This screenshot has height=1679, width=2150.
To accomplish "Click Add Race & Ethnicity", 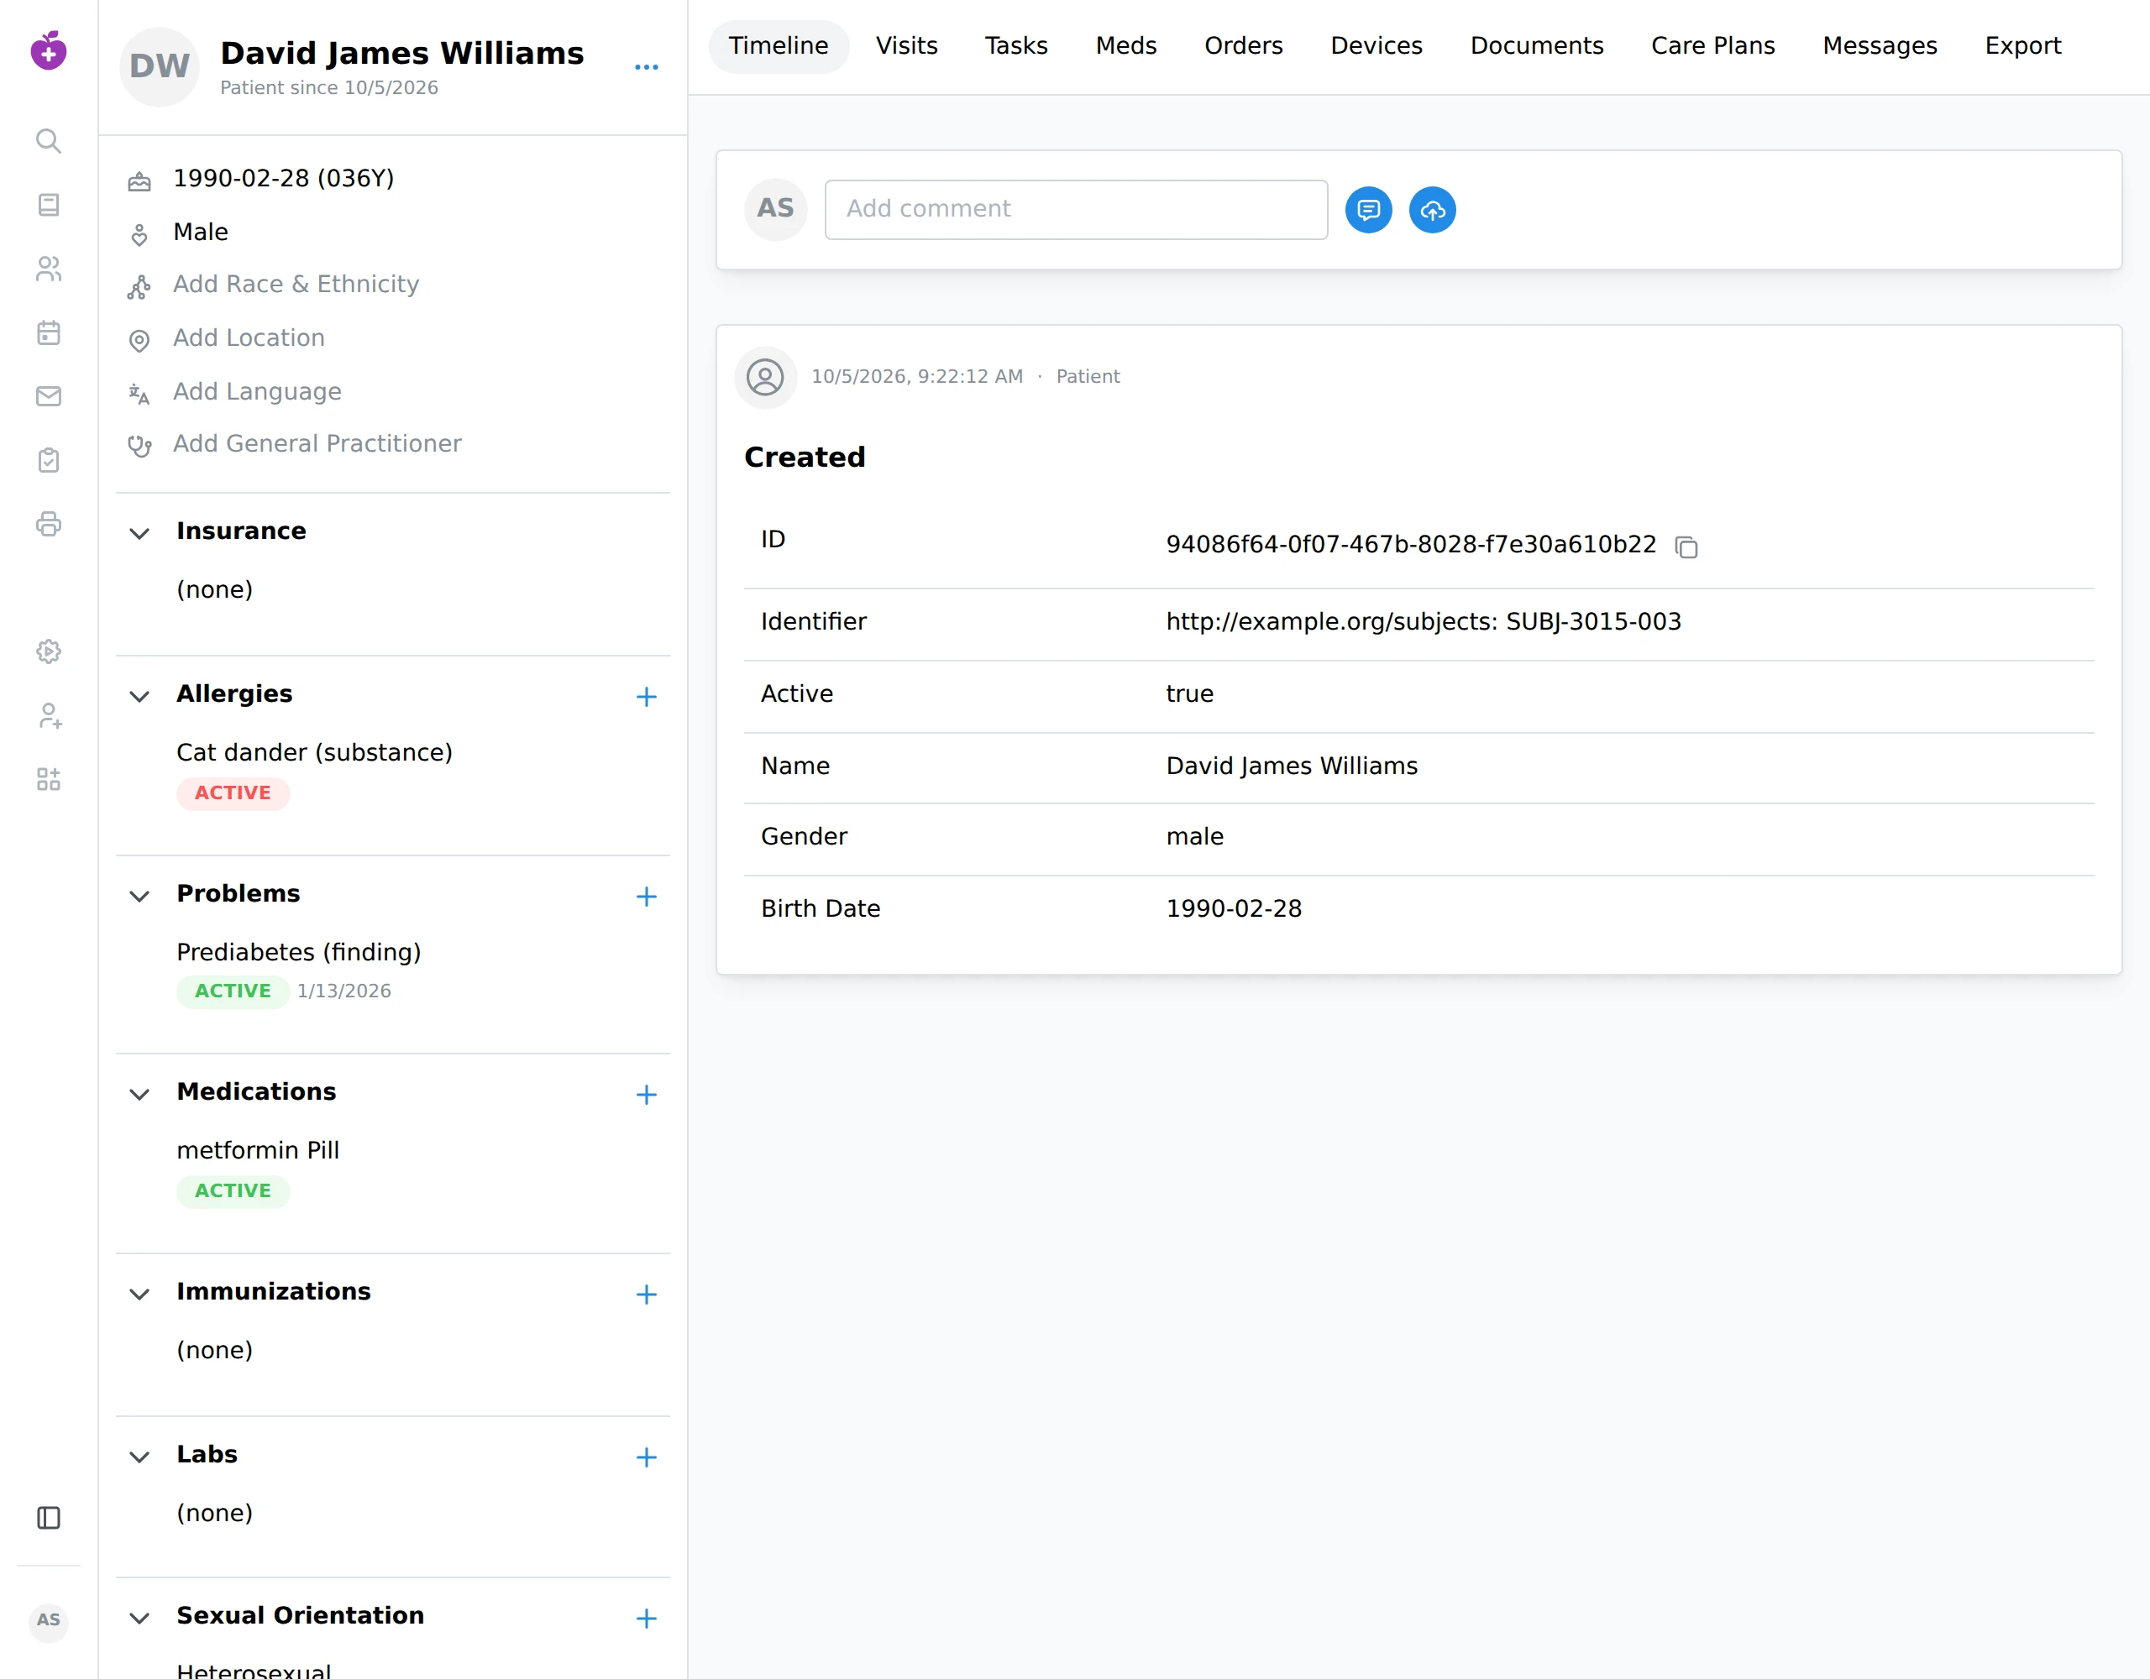I will (296, 285).
